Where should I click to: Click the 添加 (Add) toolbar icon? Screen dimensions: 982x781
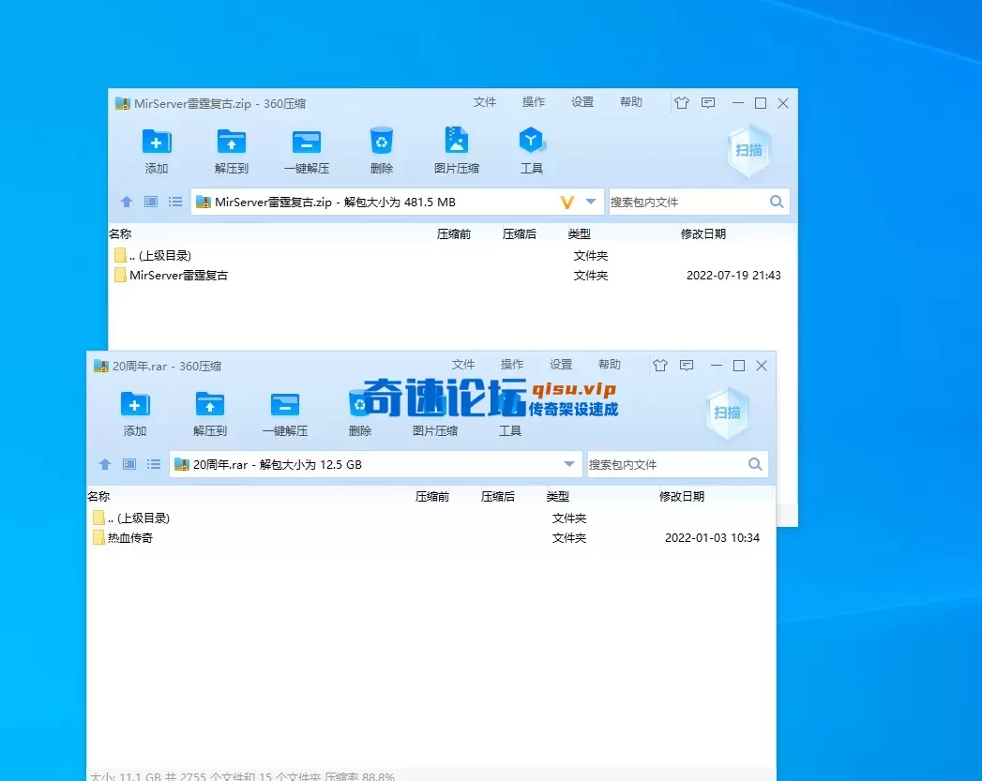coord(157,148)
